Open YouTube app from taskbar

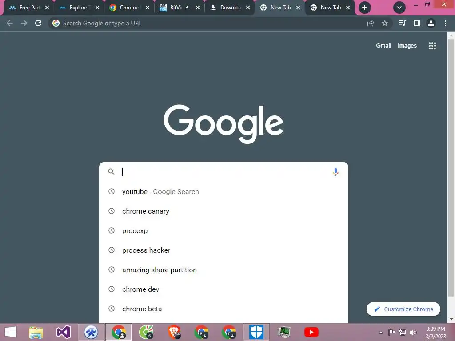(311, 332)
